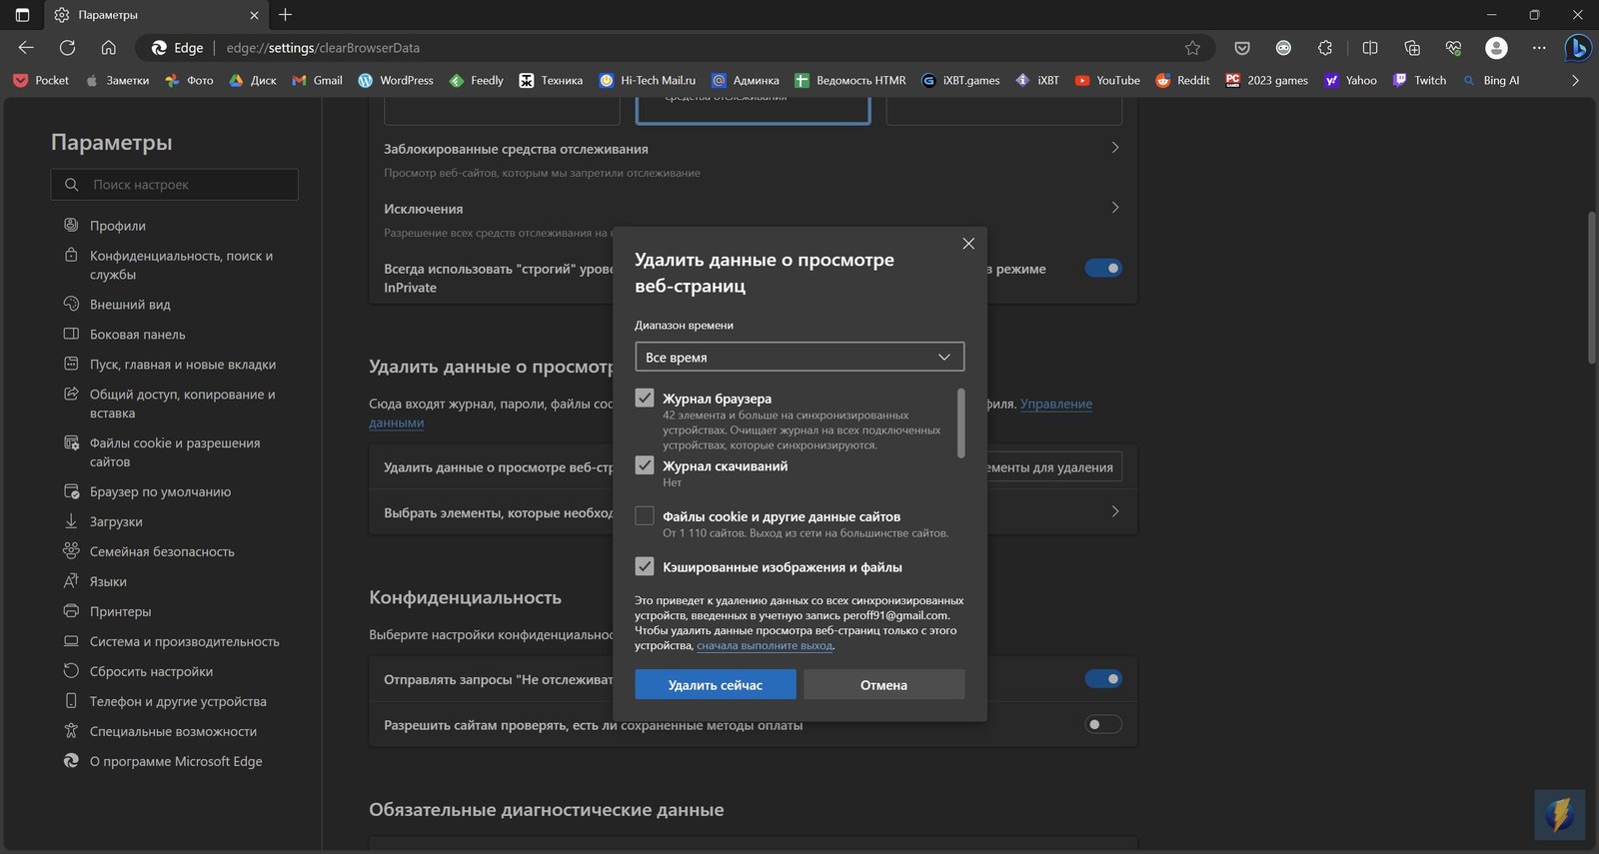The height and width of the screenshot is (854, 1599).
Task: Open the Yahoo bookmark
Action: pos(1350,80)
